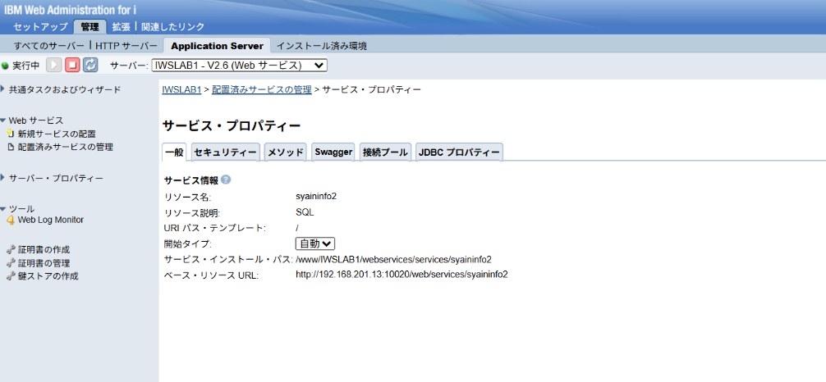This screenshot has height=382, width=826.
Task: Open the Swagger properties tab
Action: tap(333, 152)
